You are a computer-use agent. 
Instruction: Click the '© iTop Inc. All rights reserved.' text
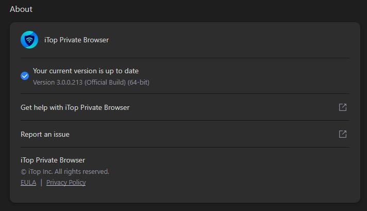point(65,171)
